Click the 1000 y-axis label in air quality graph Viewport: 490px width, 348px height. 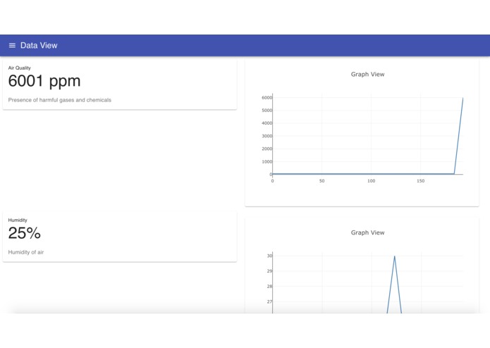pos(267,161)
